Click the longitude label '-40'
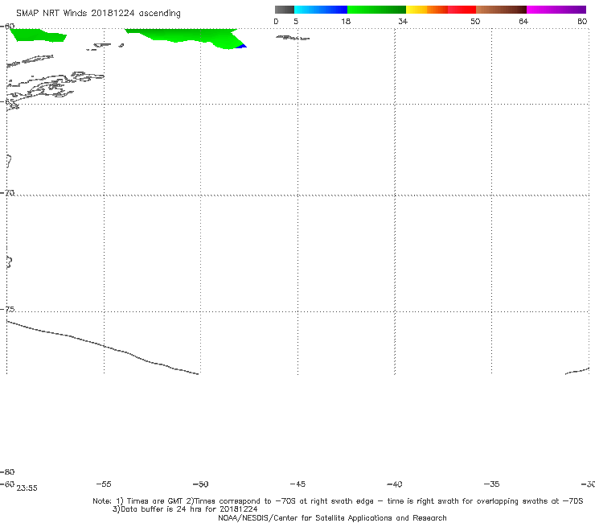 pyautogui.click(x=395, y=484)
